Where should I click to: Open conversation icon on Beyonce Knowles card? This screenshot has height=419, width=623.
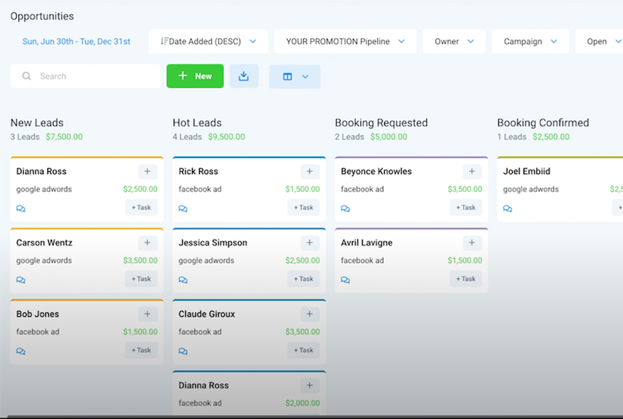346,209
